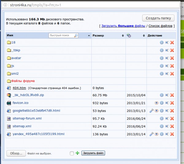Click green plus to add upload field
Screen dimensions: 184x164
pos(77,153)
